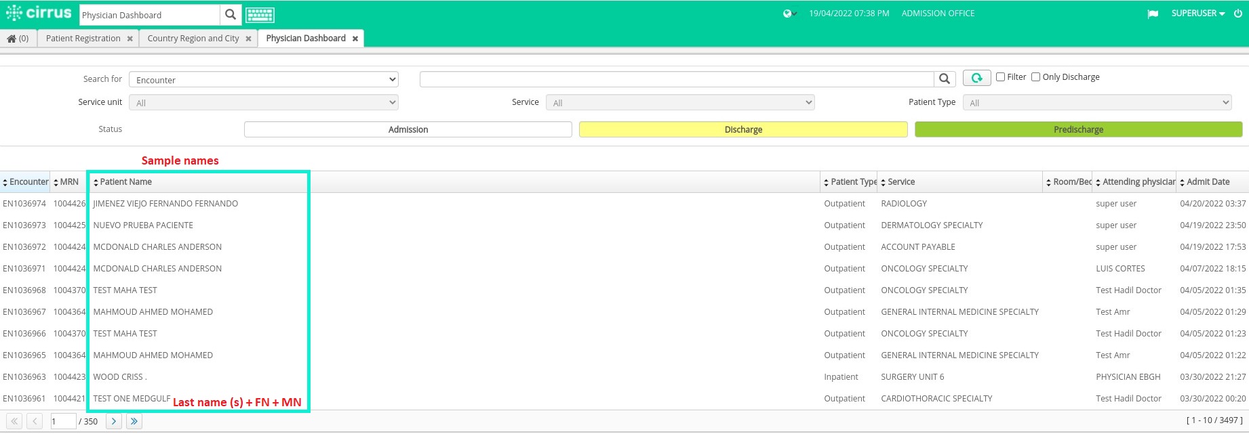The image size is (1249, 436).
Task: Click ADMISSION OFFICE header text
Action: (938, 14)
